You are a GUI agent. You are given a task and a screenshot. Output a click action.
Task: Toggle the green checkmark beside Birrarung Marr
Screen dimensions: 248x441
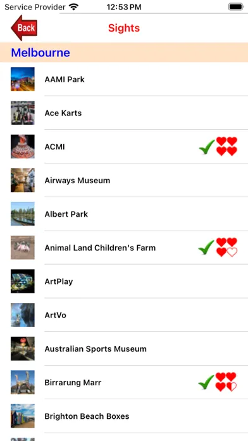(x=206, y=382)
